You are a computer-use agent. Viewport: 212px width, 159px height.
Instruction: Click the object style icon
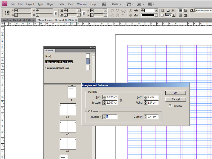coord(192,10)
